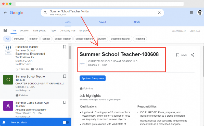Viewport: 204px width, 126px height.
Task: Select the School teacher chip
Action: [62, 39]
